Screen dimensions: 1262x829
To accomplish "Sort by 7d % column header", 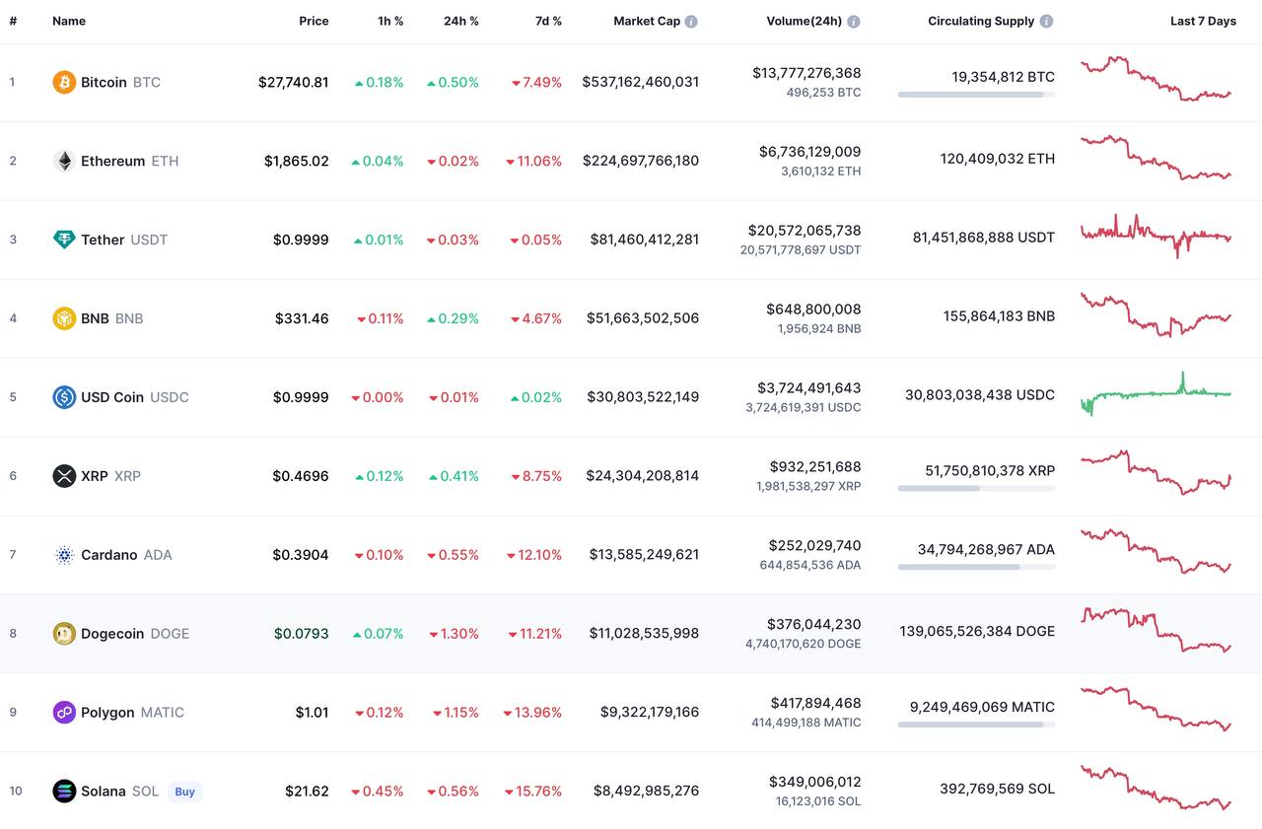I will click(x=548, y=21).
